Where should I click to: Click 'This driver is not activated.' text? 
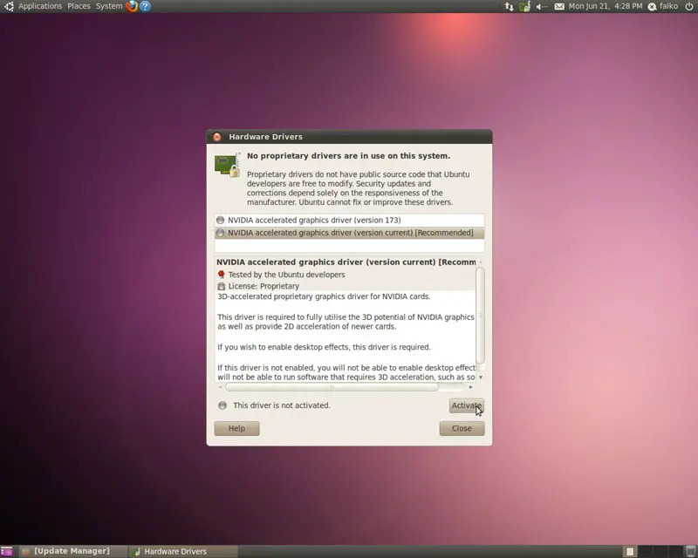click(x=282, y=405)
